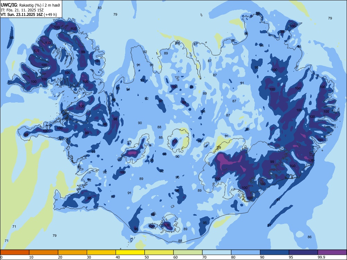Click the 'VT: Sun. 23.11.2025 16Z (+49 h)' line
The width and height of the screenshot is (347, 260).
click(x=28, y=15)
